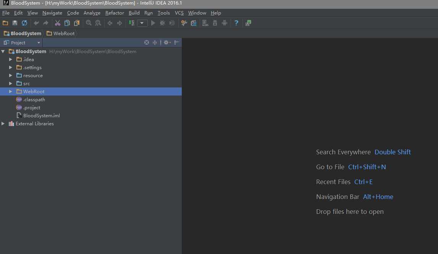Select the .idea folder label
The height and width of the screenshot is (254, 438).
coord(29,60)
